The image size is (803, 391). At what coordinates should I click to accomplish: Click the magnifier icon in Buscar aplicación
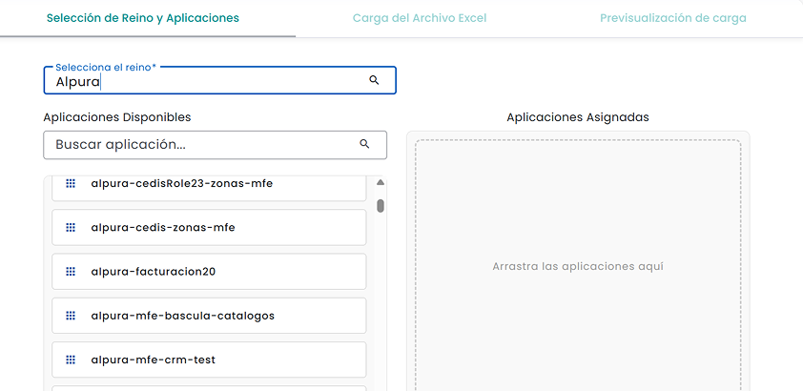pyautogui.click(x=364, y=144)
